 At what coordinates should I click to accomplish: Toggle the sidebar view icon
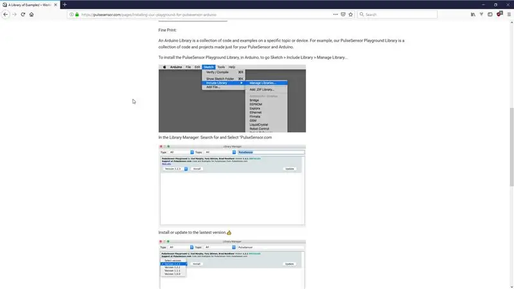point(490,14)
